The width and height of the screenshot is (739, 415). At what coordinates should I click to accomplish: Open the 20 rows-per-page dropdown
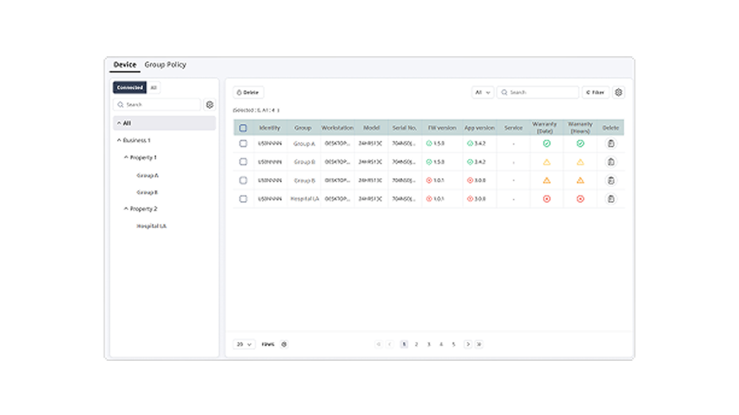click(x=244, y=344)
